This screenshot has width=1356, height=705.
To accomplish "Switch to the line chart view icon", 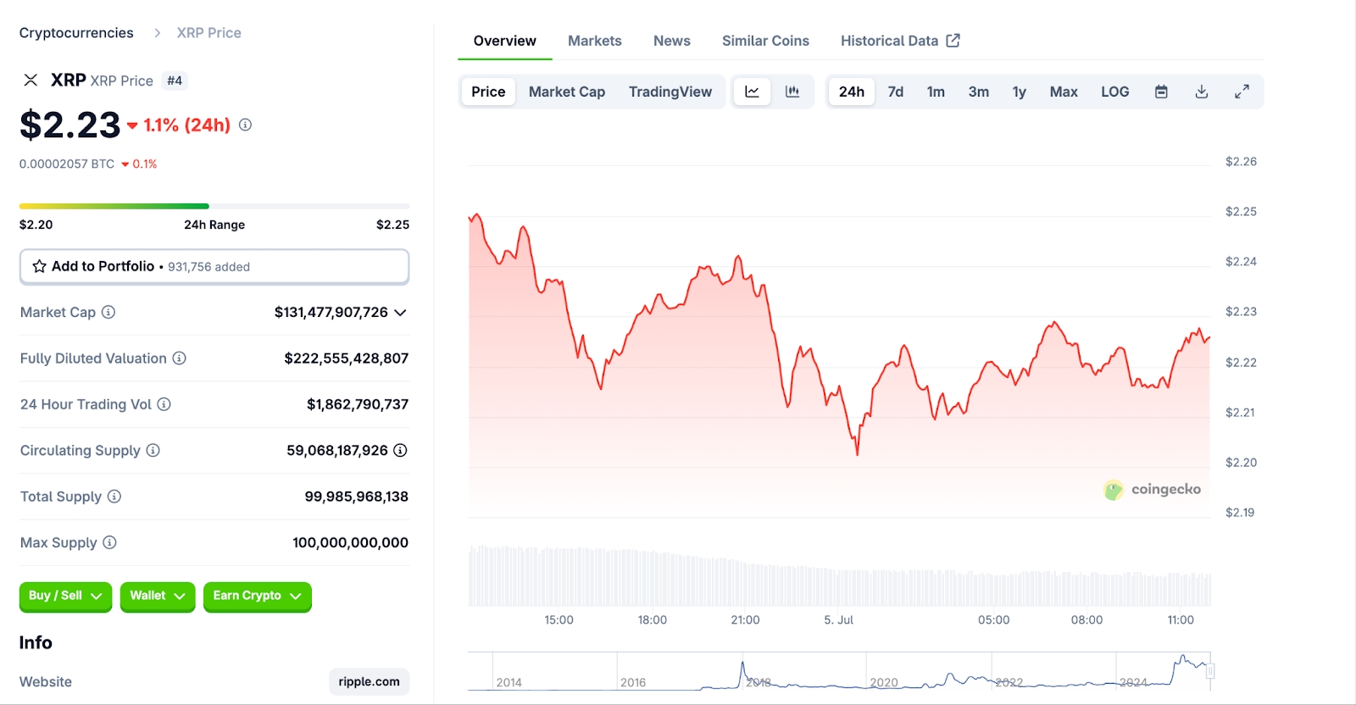I will [752, 92].
